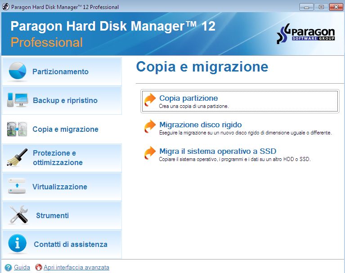Click 'Copiare il sistema operativo, i programmi' description

pos(235,159)
